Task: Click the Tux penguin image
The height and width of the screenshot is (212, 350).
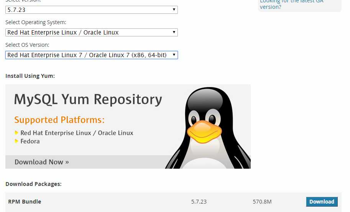Action: (208, 128)
